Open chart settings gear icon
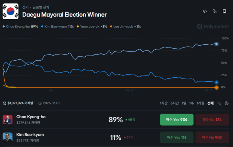Screen dimensions: 233x147 coord(226,103)
